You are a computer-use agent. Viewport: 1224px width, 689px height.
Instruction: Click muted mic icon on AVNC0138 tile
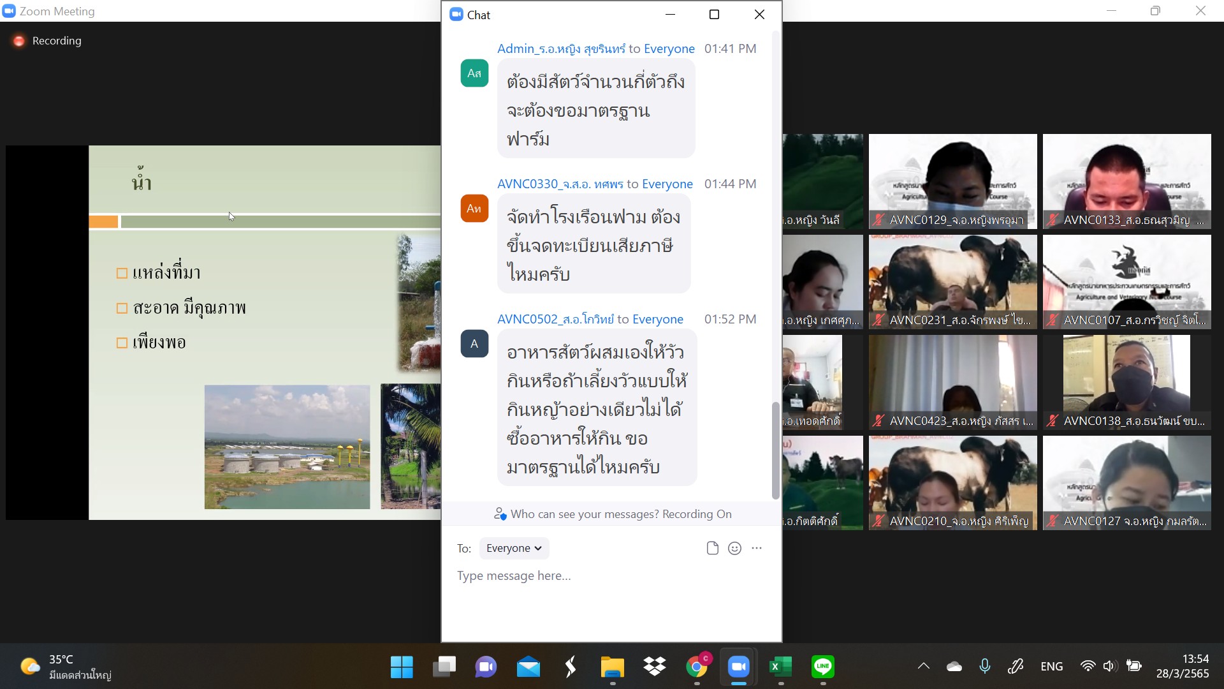coord(1053,421)
